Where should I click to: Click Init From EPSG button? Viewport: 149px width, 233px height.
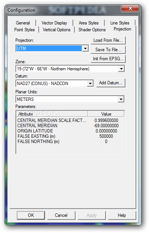[108, 59]
